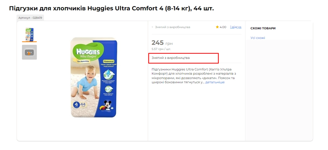328x150 pixels.
Task: Click the product title heading
Action: [x=111, y=8]
